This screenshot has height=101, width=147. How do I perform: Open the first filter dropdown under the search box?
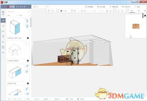[12, 15]
